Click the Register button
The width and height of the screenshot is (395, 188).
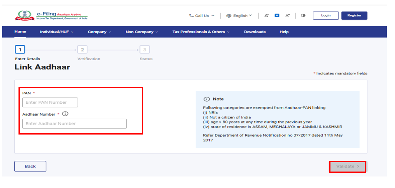tap(354, 15)
